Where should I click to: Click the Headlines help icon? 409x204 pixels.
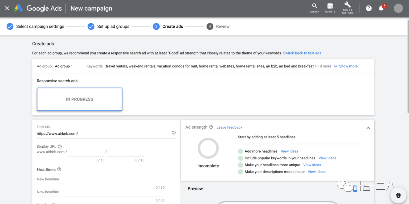pyautogui.click(x=59, y=169)
